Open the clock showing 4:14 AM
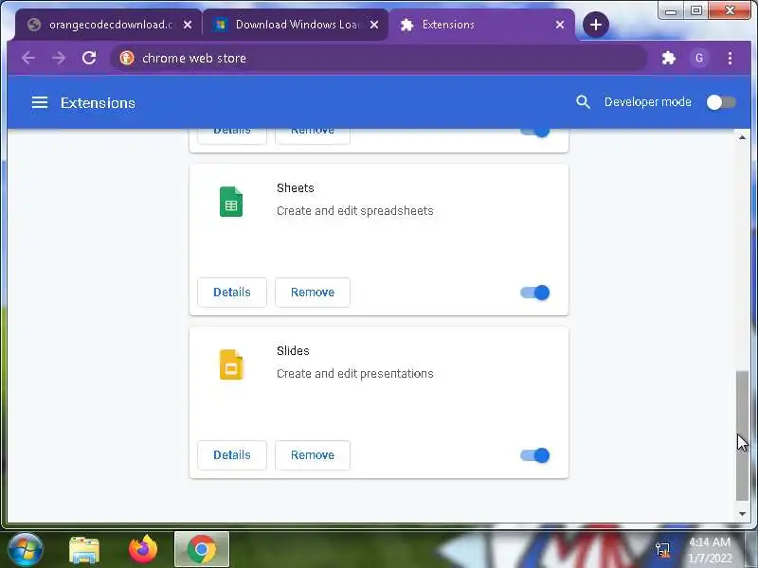The height and width of the screenshot is (568, 758). coord(710,550)
